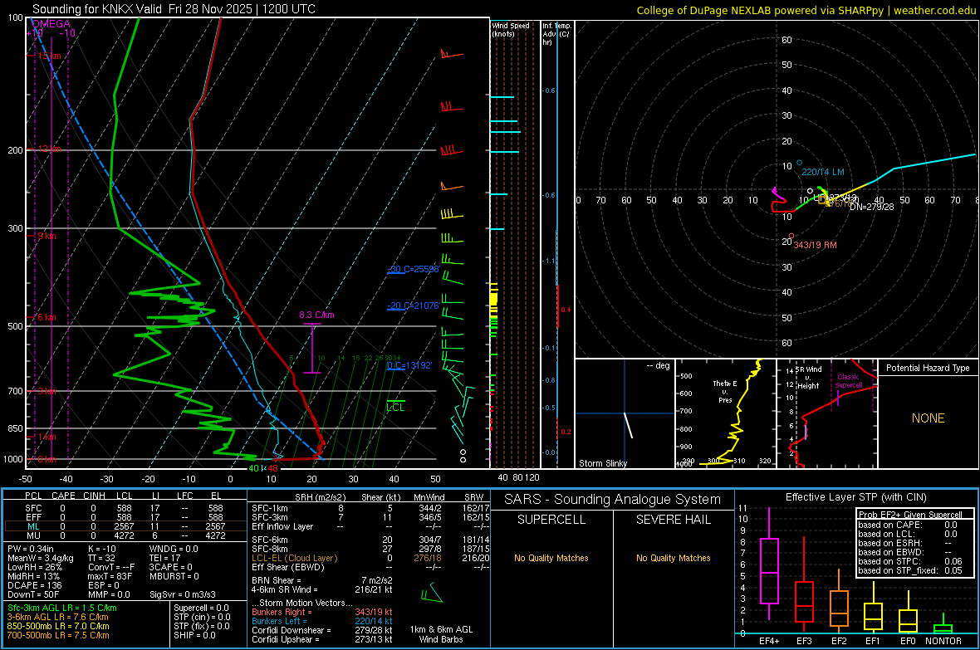Click the Theta-E v. Pres inset label
980x650 pixels.
[x=725, y=391]
